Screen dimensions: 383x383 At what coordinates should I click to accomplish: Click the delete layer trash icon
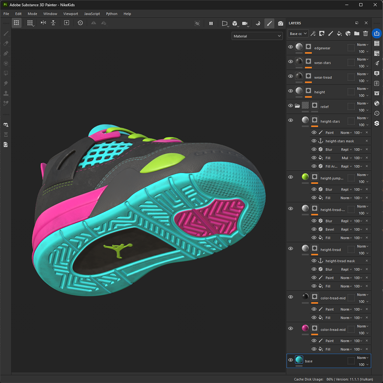365,33
